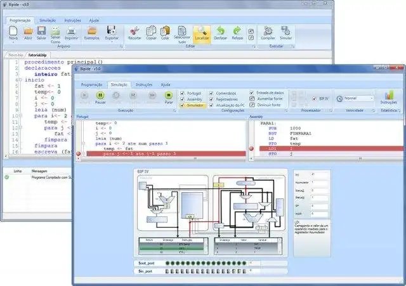Open Instruções tab in front window

[x=144, y=84]
